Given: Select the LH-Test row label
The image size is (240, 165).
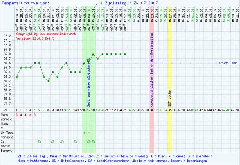Looking at the screenshot, I should click(x=7, y=133).
